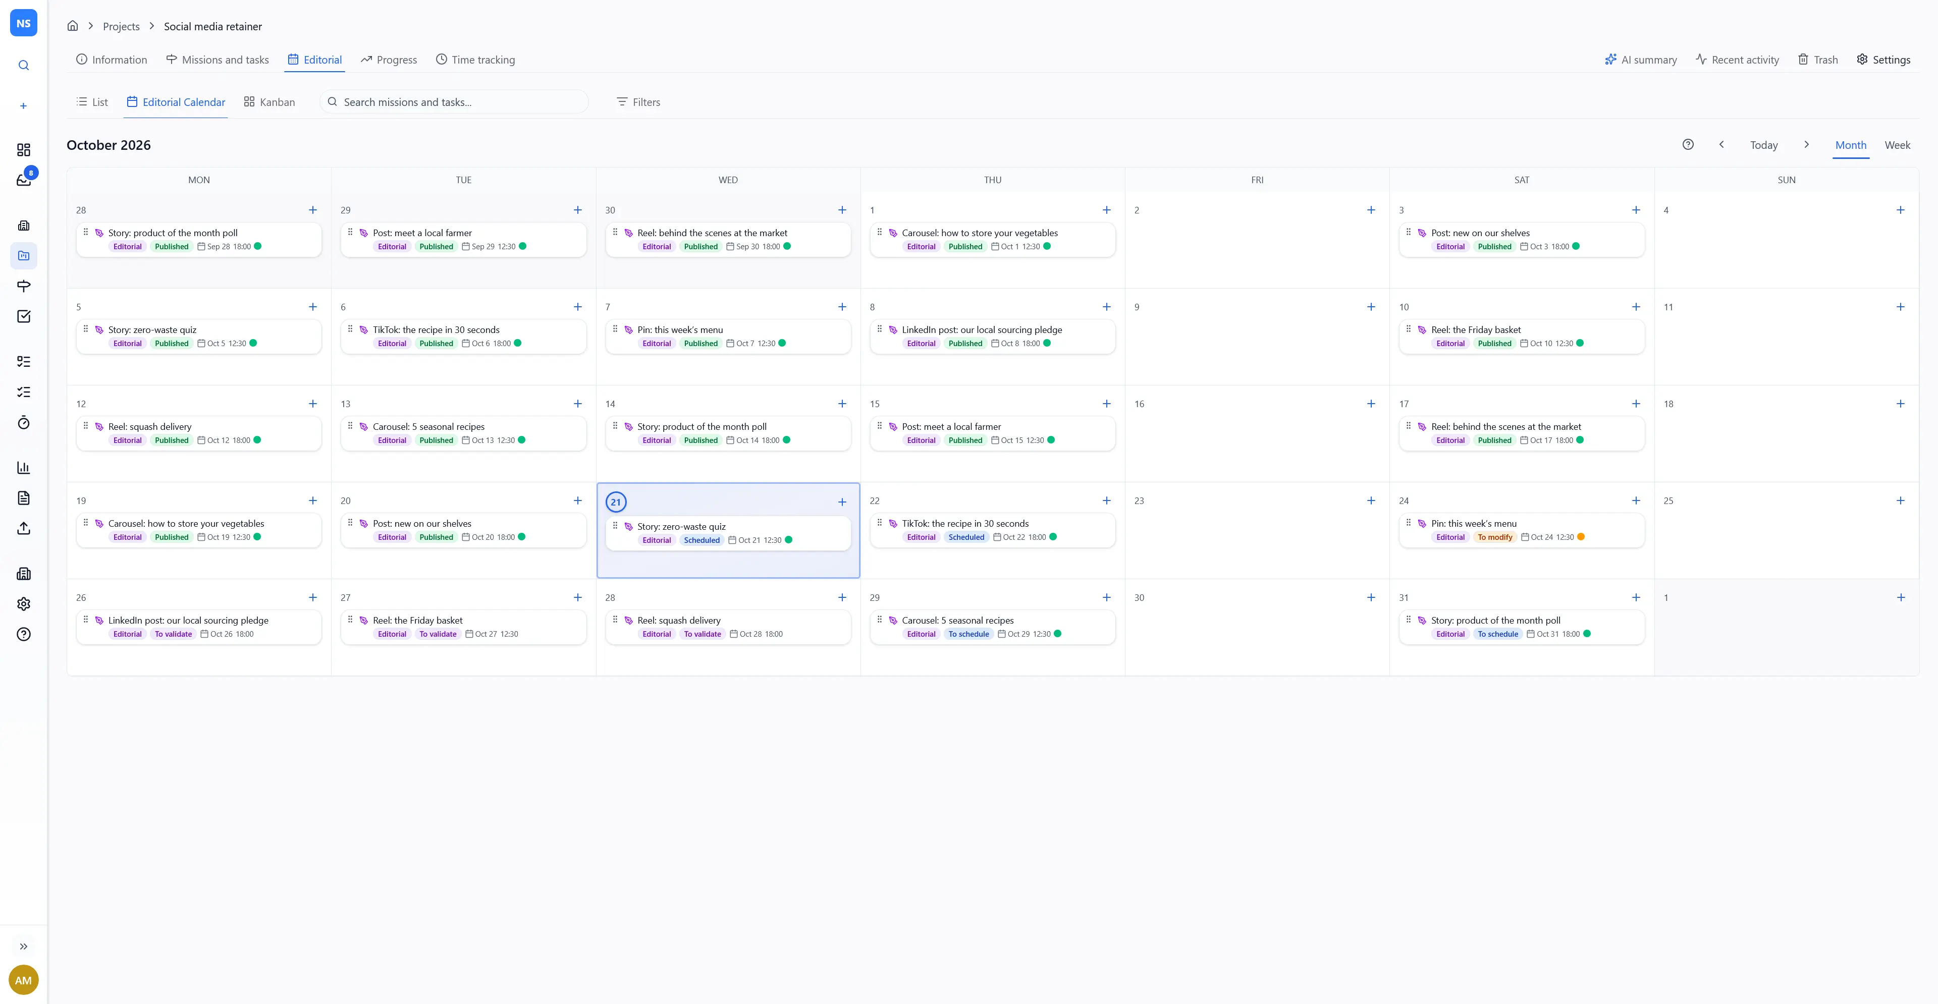This screenshot has height=1004, width=1938.
Task: Jump to Today in calendar
Action: click(x=1763, y=145)
